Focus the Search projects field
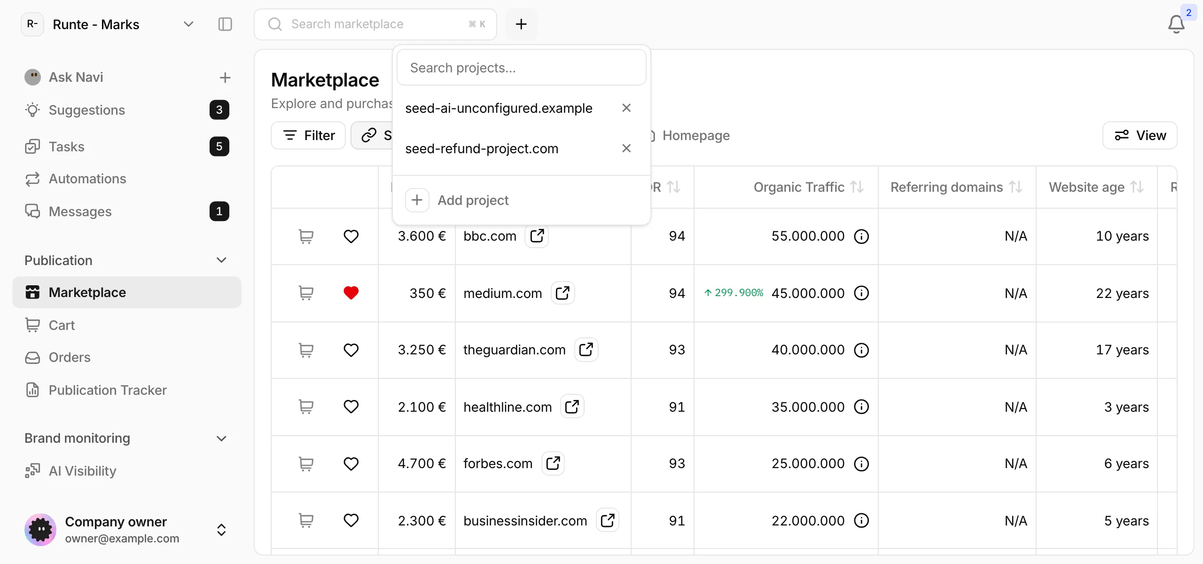Screen dimensions: 1203x564 [x=522, y=68]
